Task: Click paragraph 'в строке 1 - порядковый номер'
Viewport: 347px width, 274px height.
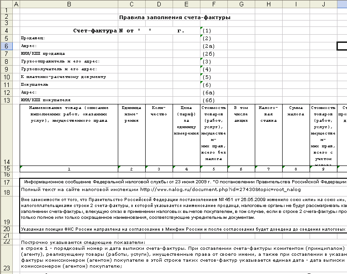Action: pos(184,258)
